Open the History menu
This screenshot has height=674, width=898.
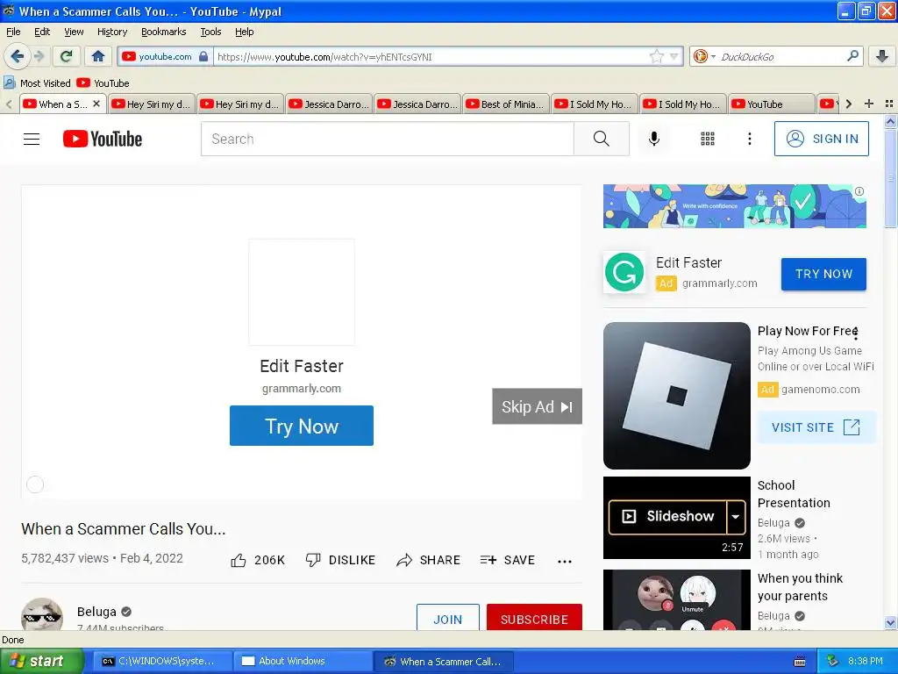tap(111, 32)
